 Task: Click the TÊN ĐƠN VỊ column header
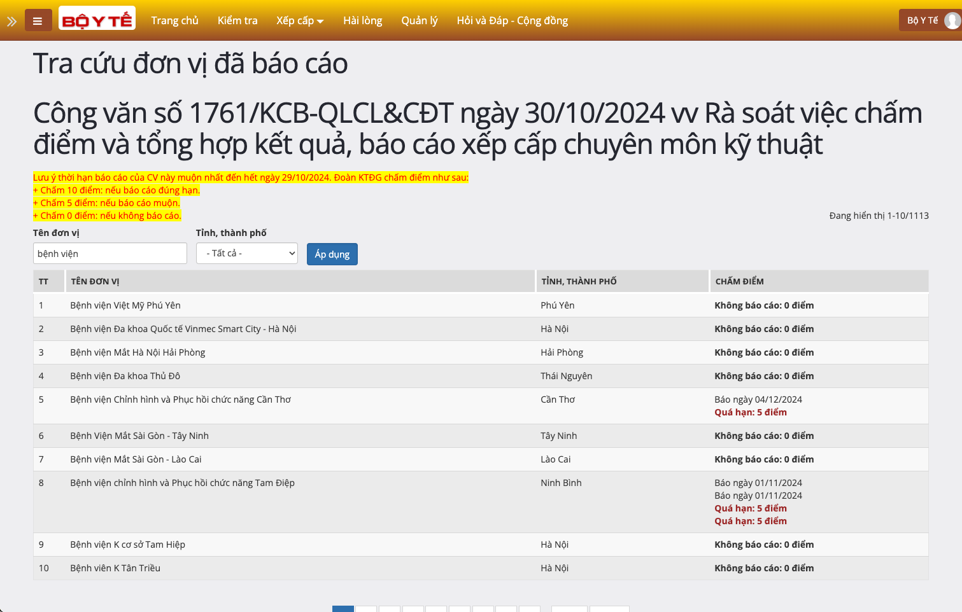95,281
